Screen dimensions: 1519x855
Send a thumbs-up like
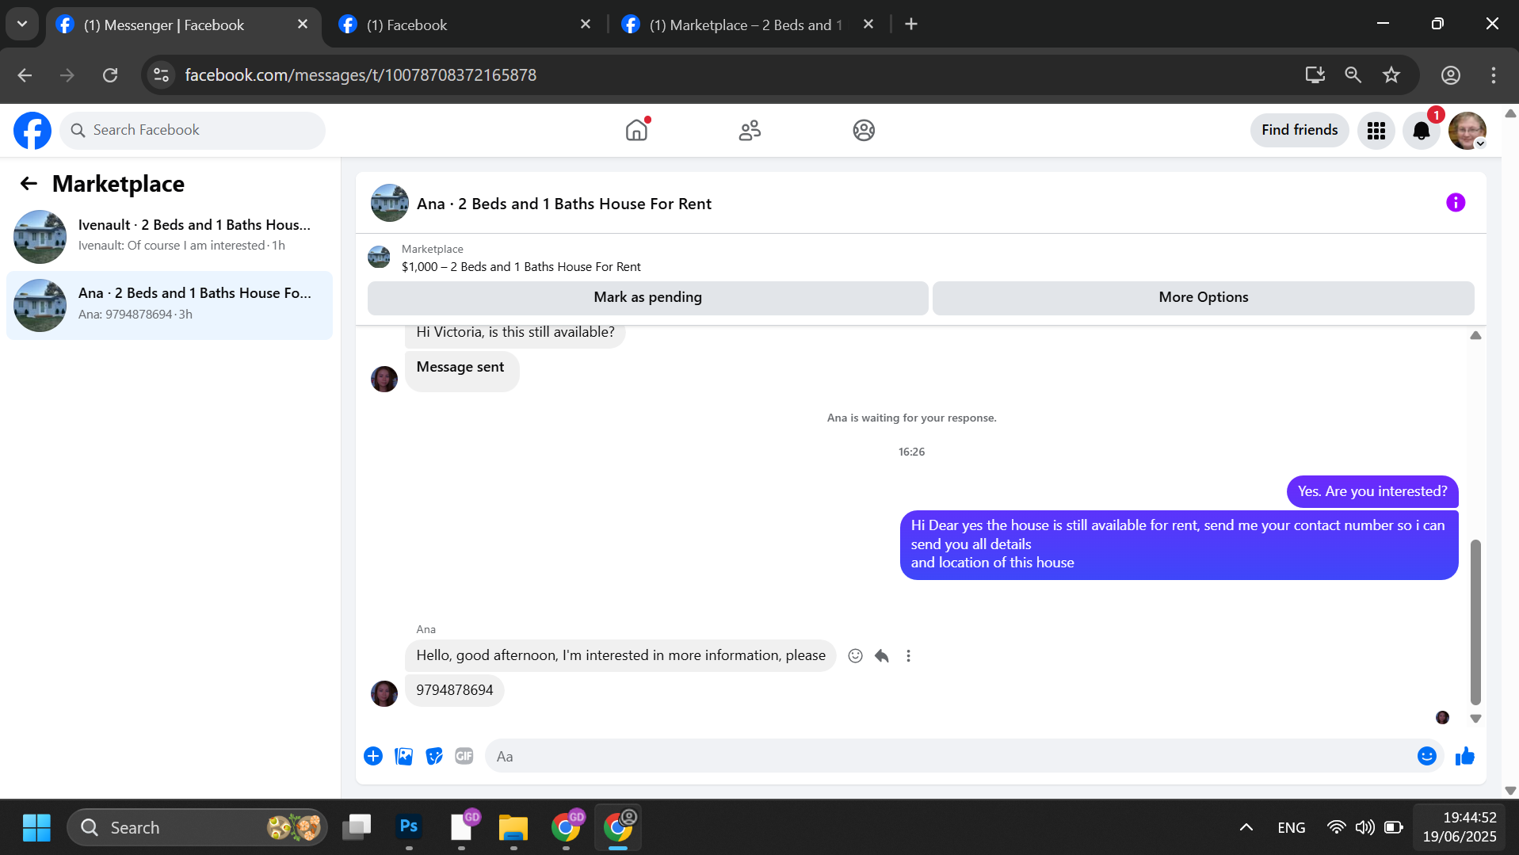pos(1465,757)
